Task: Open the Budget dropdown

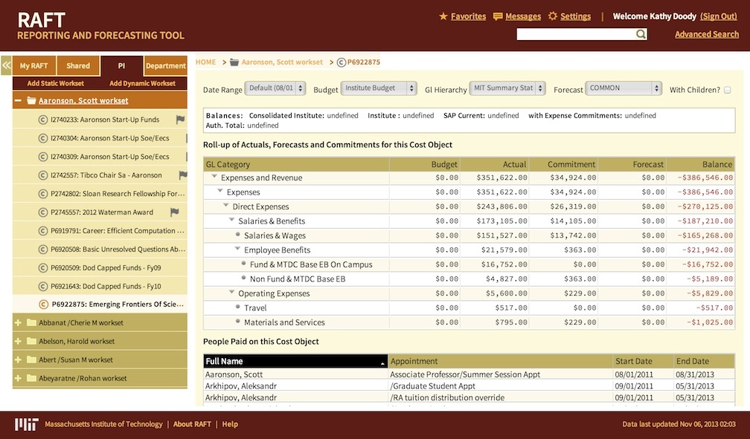Action: coord(378,88)
